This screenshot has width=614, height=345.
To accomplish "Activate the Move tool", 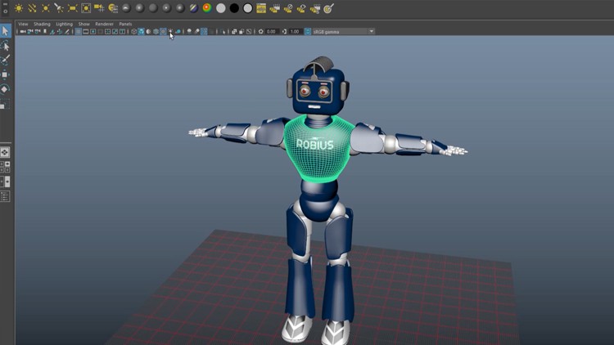I will (5, 74).
